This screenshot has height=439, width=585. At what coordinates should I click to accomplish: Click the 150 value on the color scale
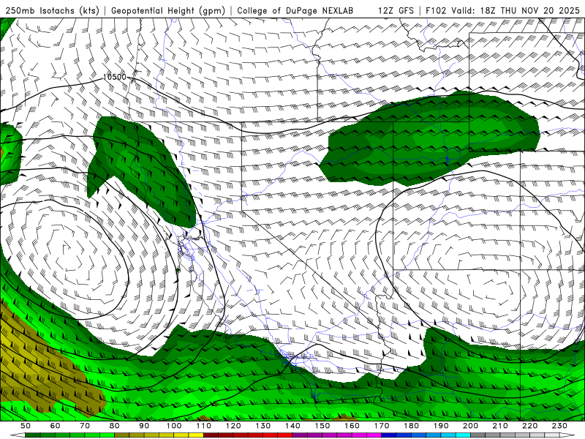coord(322,426)
